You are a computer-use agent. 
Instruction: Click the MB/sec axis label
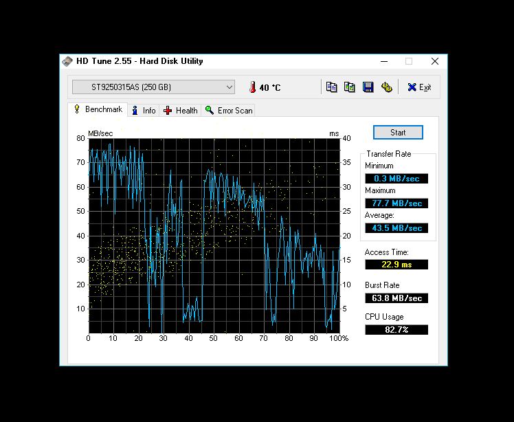point(100,133)
